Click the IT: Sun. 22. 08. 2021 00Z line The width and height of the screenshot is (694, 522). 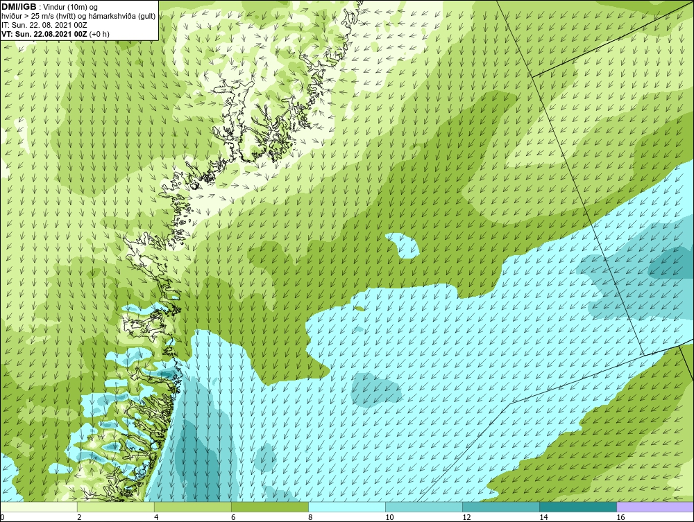pyautogui.click(x=44, y=25)
